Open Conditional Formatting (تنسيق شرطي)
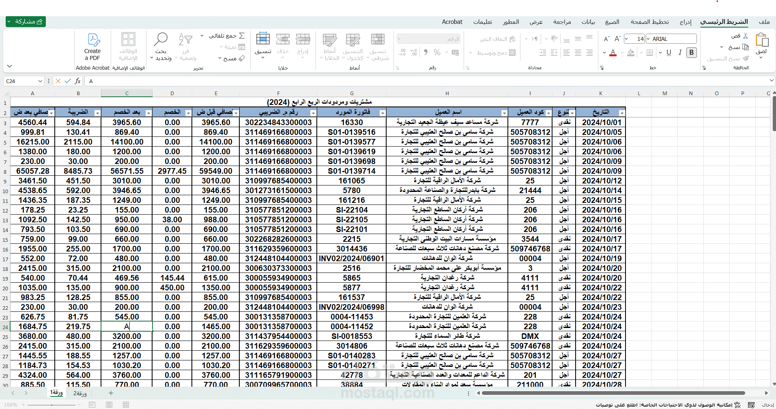 pyautogui.click(x=378, y=47)
